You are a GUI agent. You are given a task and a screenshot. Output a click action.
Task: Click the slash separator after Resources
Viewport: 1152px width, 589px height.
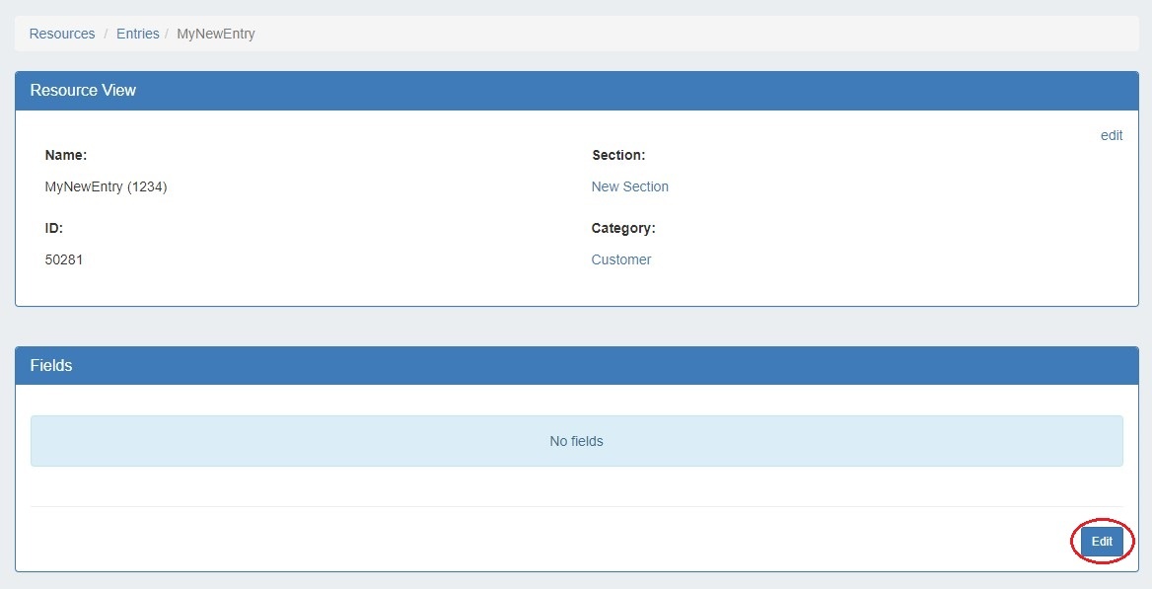click(x=106, y=34)
